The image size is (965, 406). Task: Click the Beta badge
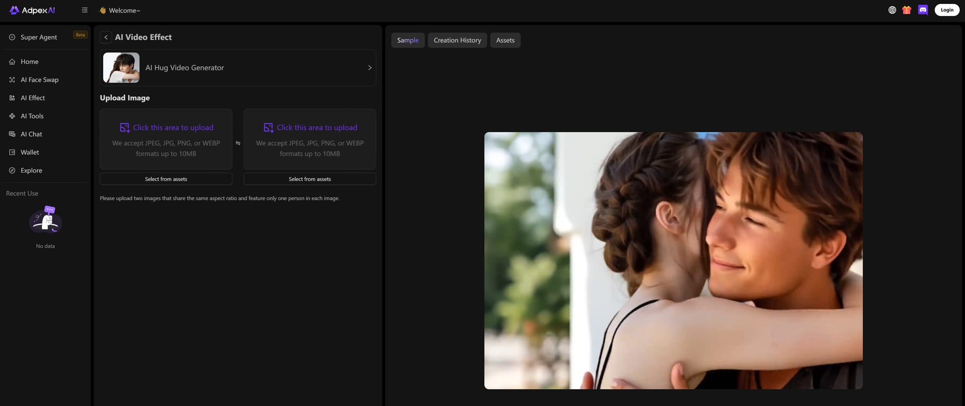tap(80, 35)
